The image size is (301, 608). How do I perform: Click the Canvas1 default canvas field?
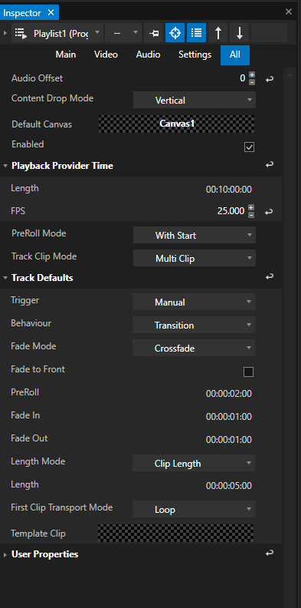pos(177,124)
